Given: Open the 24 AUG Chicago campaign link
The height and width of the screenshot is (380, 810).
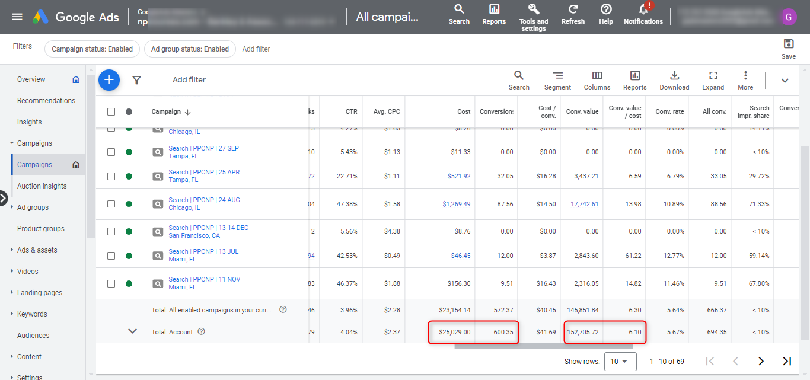Looking at the screenshot, I should coord(204,204).
